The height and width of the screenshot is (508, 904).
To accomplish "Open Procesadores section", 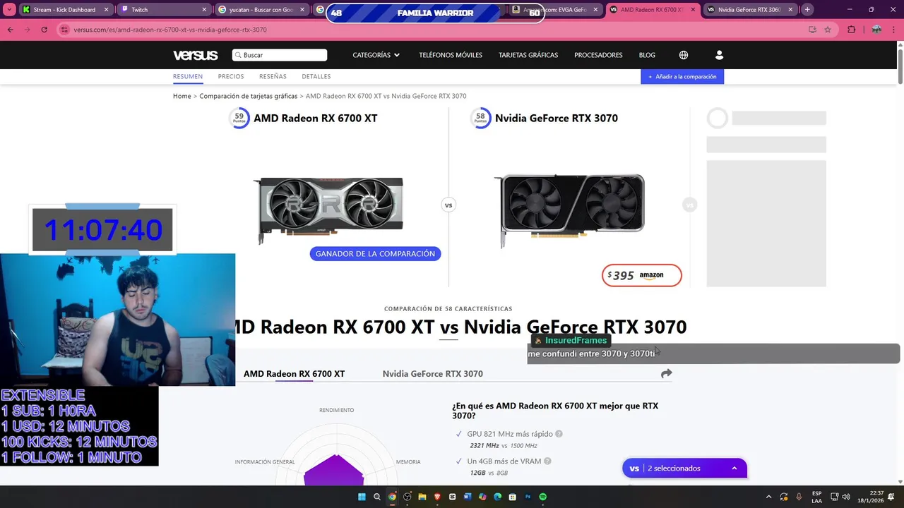I will point(598,55).
